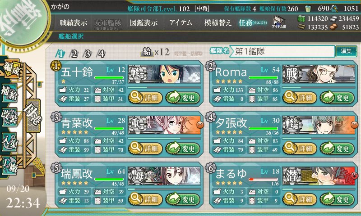
Task: Click まるゆ's red HP bar
Action: click(264, 179)
